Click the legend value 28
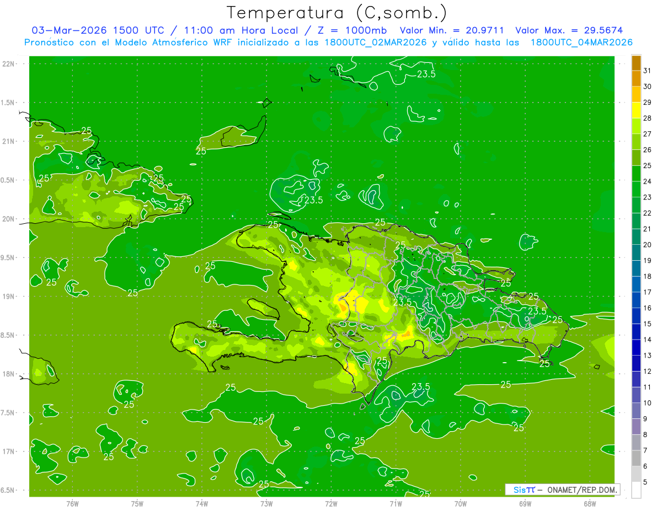 647,118
